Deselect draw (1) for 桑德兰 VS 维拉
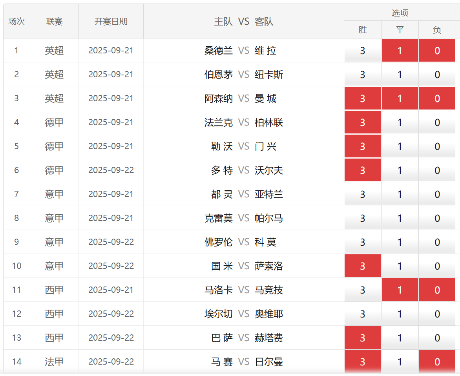The width and height of the screenshot is (460, 376). [400, 51]
